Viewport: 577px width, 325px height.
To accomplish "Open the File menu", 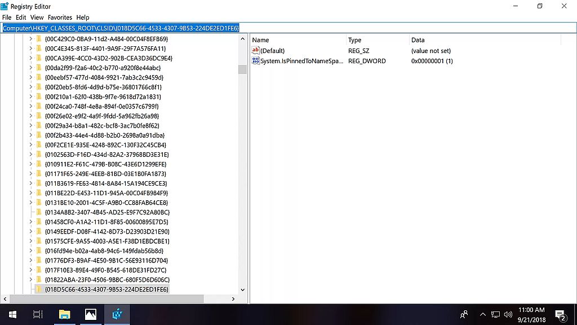I will pos(7,17).
